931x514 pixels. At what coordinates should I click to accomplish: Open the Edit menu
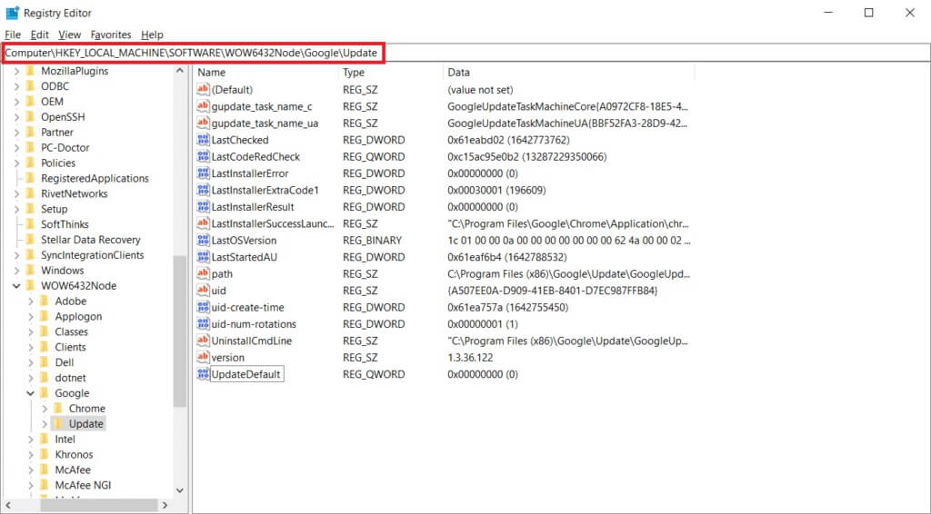pos(40,35)
